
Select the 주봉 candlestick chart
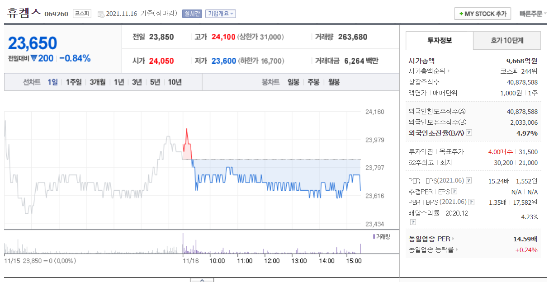pyautogui.click(x=313, y=82)
